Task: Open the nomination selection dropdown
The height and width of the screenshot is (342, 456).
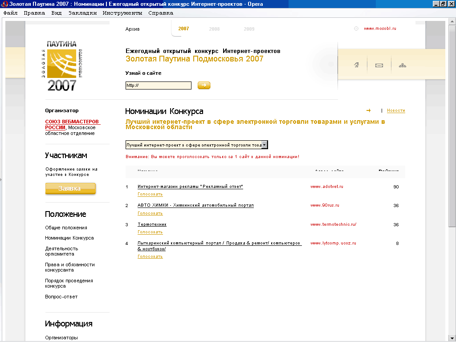Action: 265,145
